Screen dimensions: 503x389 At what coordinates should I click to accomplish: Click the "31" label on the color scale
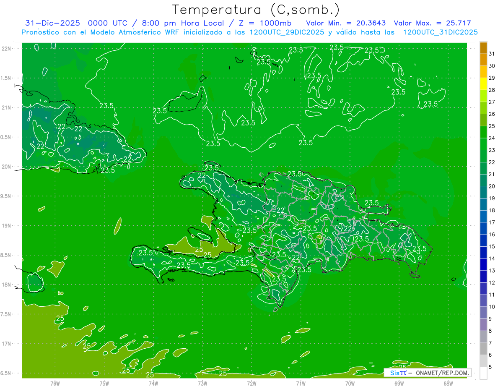(492, 54)
